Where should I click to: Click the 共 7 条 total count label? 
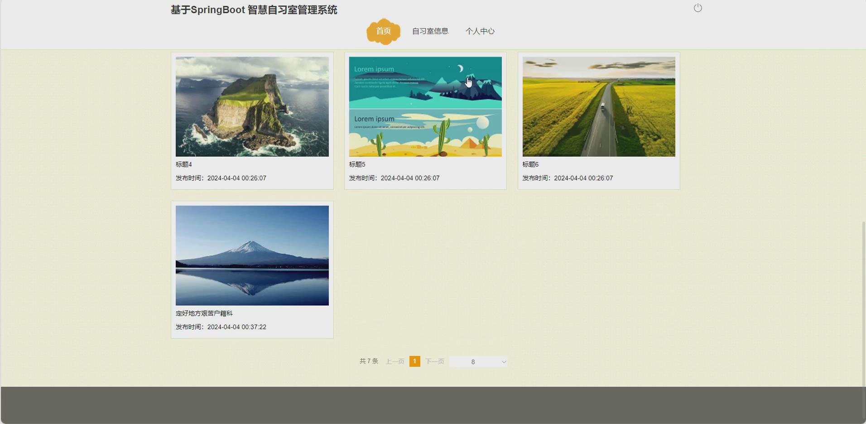coord(368,361)
